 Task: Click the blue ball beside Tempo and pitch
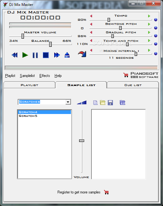point(156,44)
